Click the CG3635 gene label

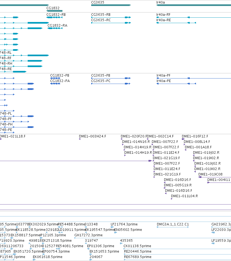tap(98, 2)
